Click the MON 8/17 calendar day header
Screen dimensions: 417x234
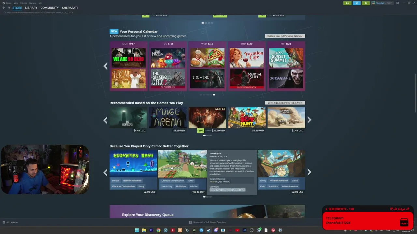tap(129, 44)
